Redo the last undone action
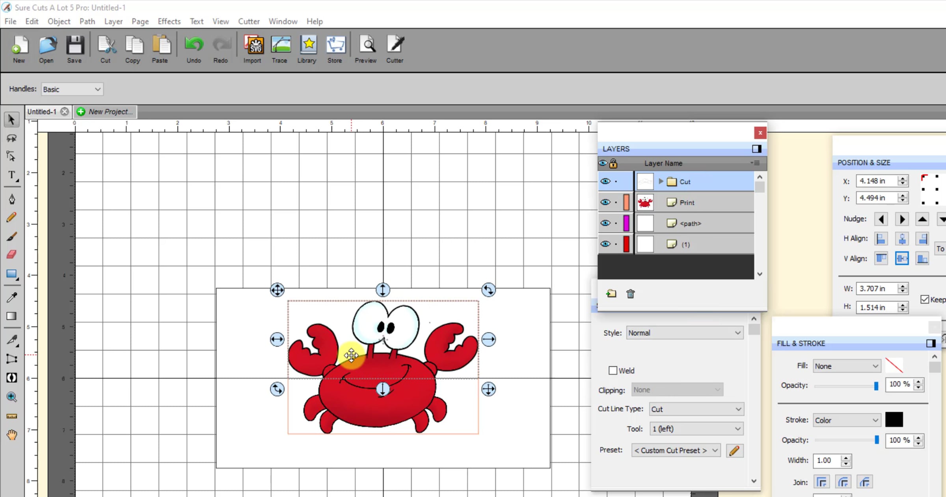 click(x=221, y=49)
